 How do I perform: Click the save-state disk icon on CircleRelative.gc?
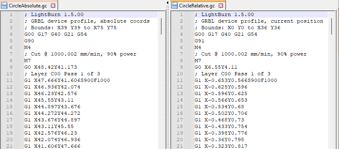[x=174, y=6]
